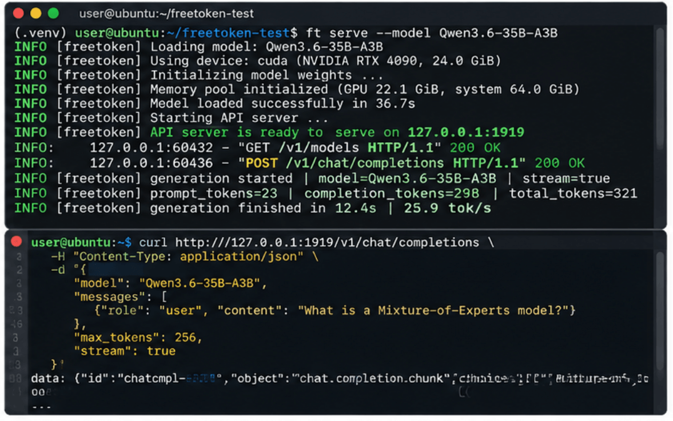This screenshot has width=673, height=421.
Task: Click the 'total_tokens=321' value
Action: click(573, 193)
